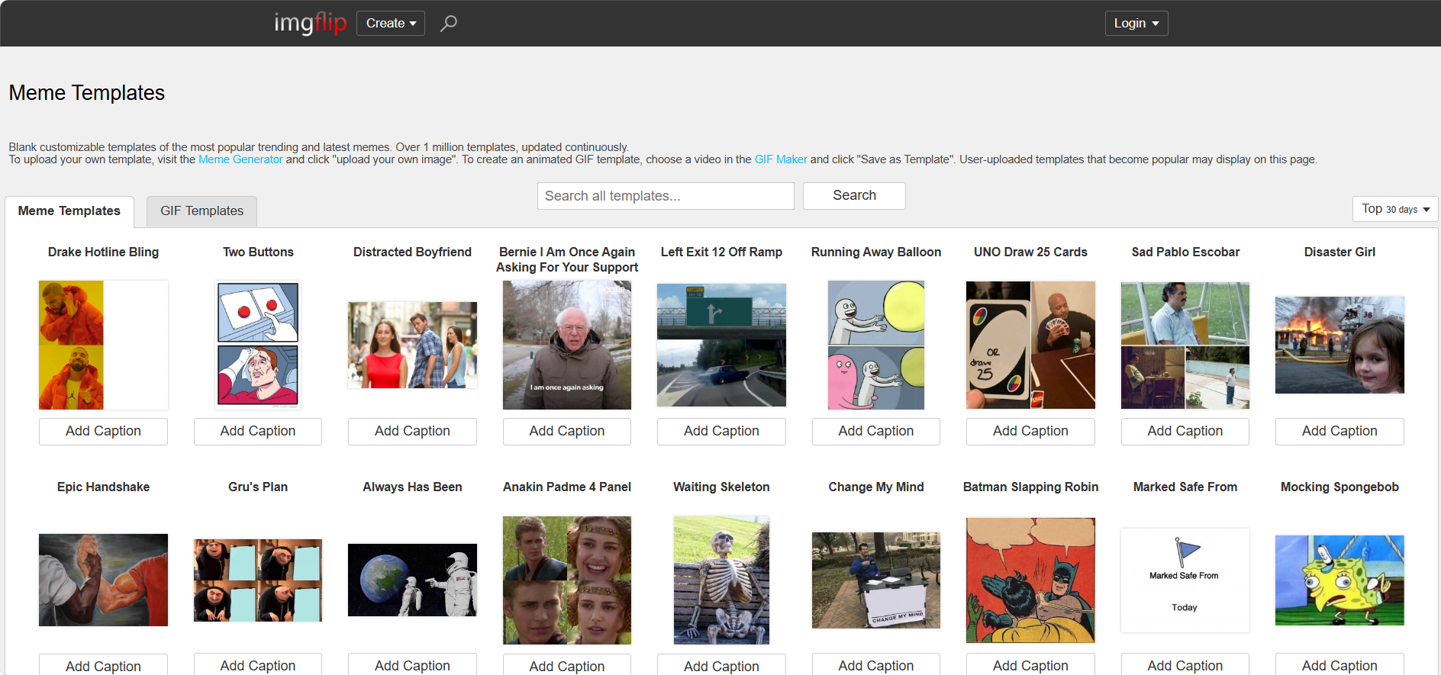The image size is (1441, 675).
Task: Expand the Login dropdown
Action: click(x=1136, y=24)
